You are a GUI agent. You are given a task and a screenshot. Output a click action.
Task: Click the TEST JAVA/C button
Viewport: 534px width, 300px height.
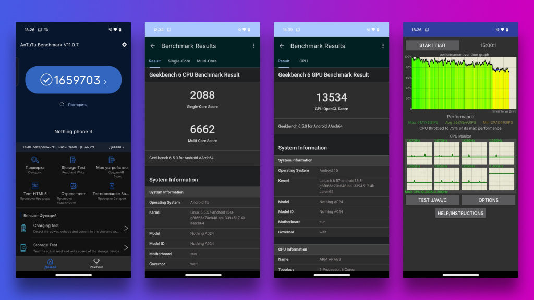point(432,200)
